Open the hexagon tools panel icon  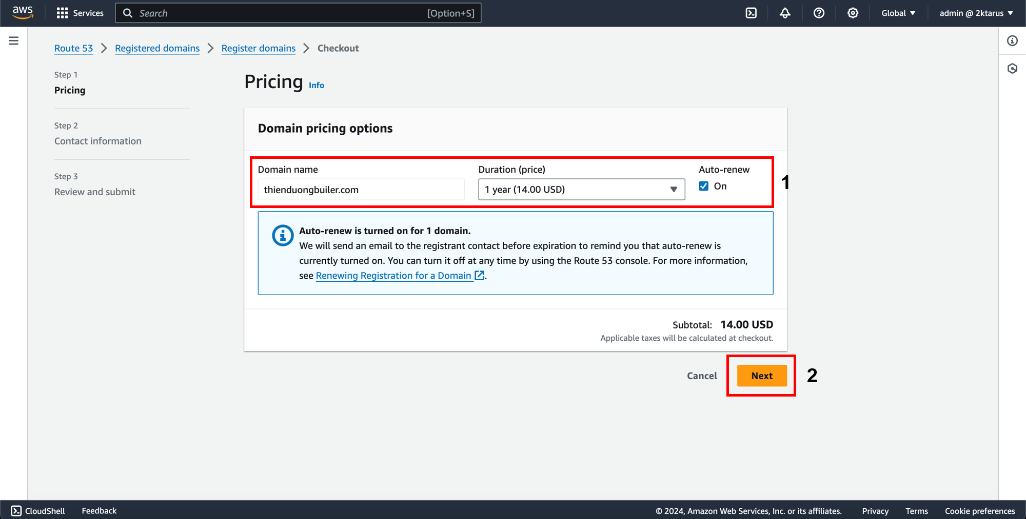point(1012,68)
